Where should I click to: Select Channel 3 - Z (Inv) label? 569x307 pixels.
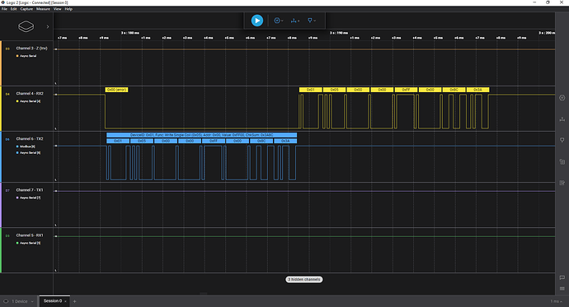[x=31, y=49]
